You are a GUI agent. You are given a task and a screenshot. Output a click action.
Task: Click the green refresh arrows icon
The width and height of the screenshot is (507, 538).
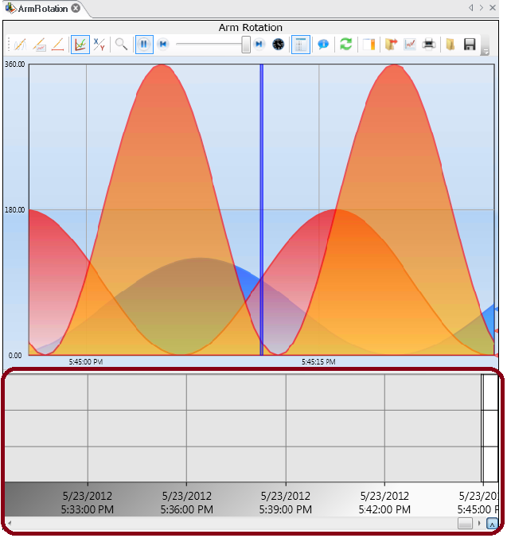tap(345, 45)
